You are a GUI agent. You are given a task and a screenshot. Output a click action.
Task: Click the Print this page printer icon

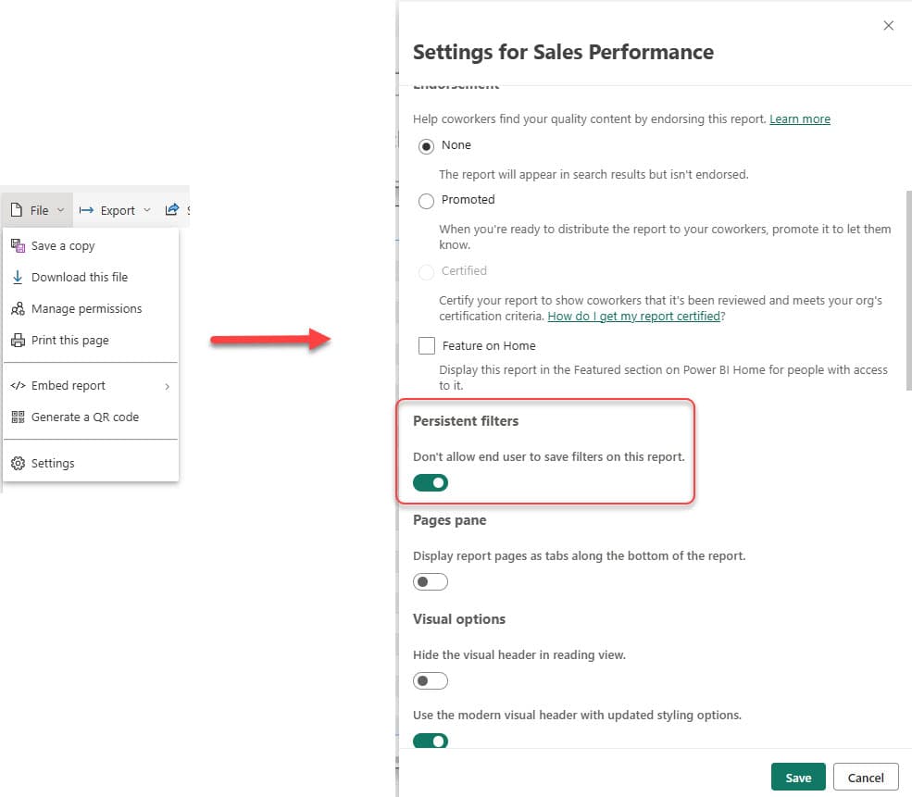pos(18,340)
